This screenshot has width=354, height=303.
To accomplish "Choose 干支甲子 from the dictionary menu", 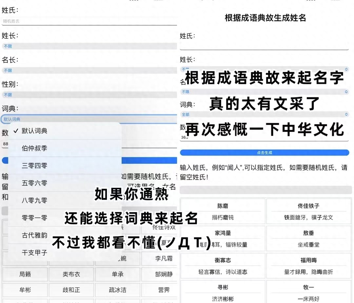I will 65,253.
